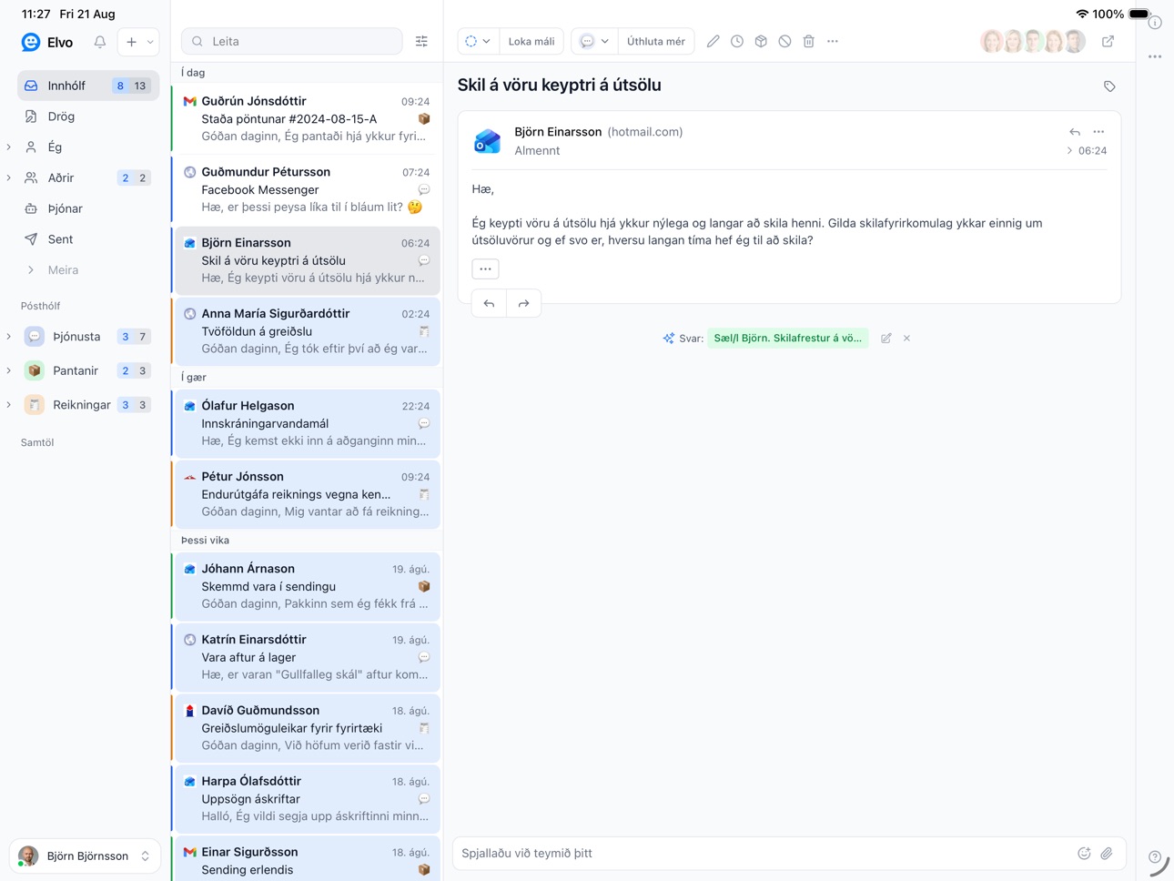Open Davíð Guðmundsson conversation
1174x881 pixels.
pos(307,728)
